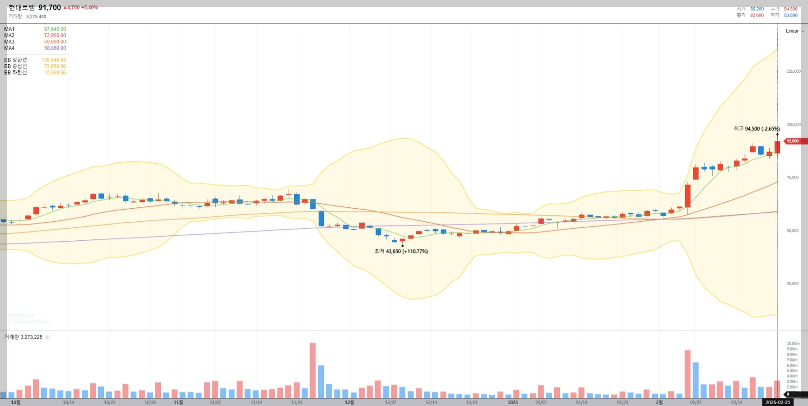Image resolution: width=808 pixels, height=406 pixels.
Task: Click the volume panel 거래량 3,273,225 label
Action: coord(23,337)
